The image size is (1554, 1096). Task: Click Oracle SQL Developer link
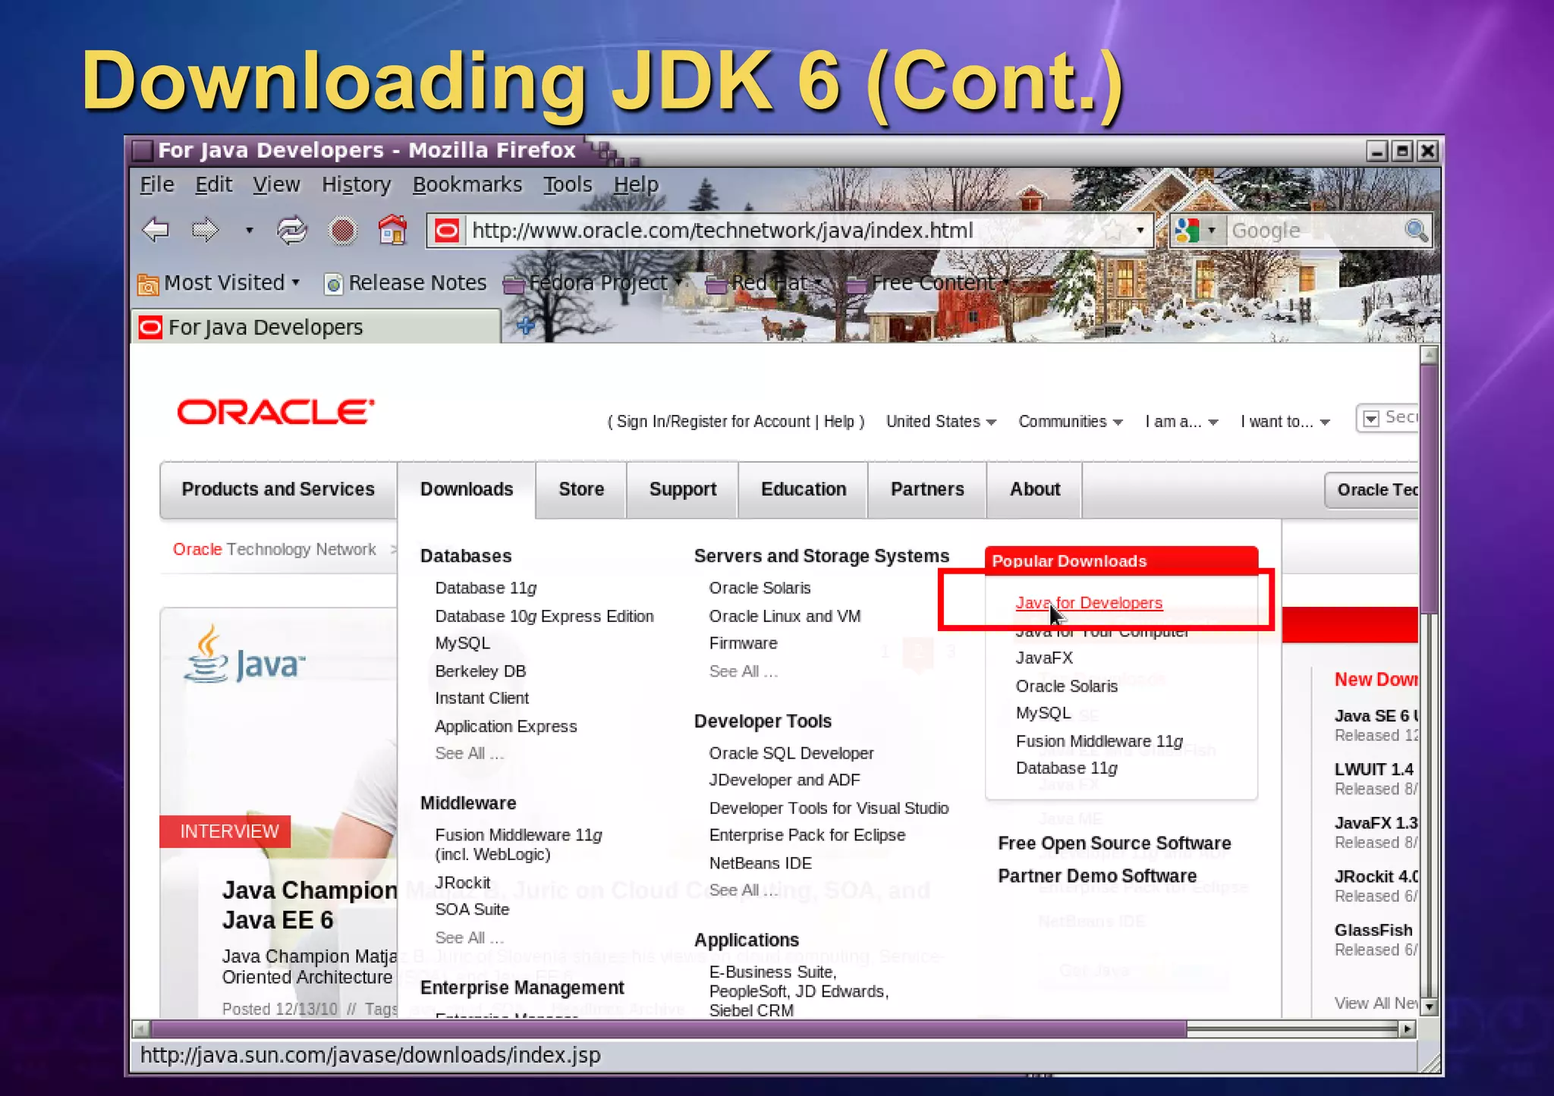point(791,754)
